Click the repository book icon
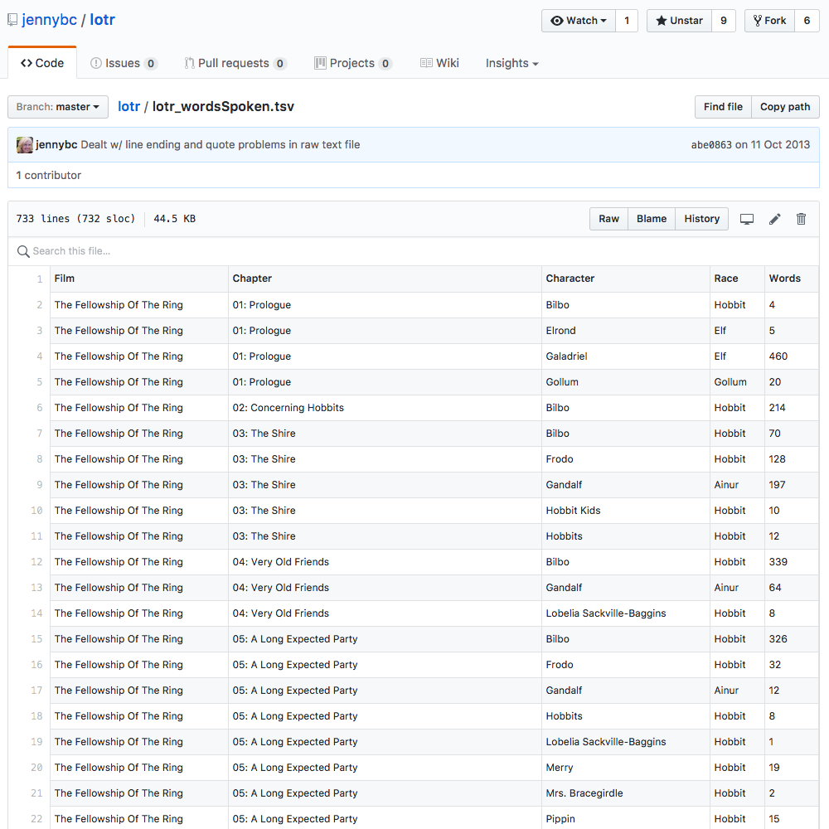The height and width of the screenshot is (829, 829). [x=12, y=20]
